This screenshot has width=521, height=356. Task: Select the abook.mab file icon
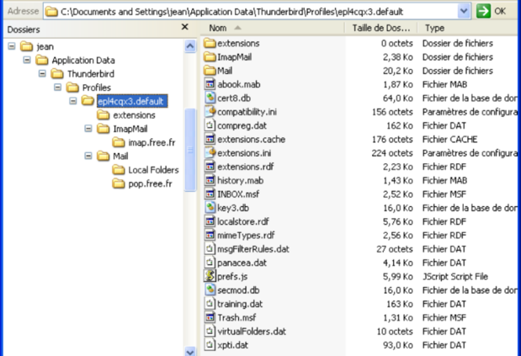coord(210,84)
